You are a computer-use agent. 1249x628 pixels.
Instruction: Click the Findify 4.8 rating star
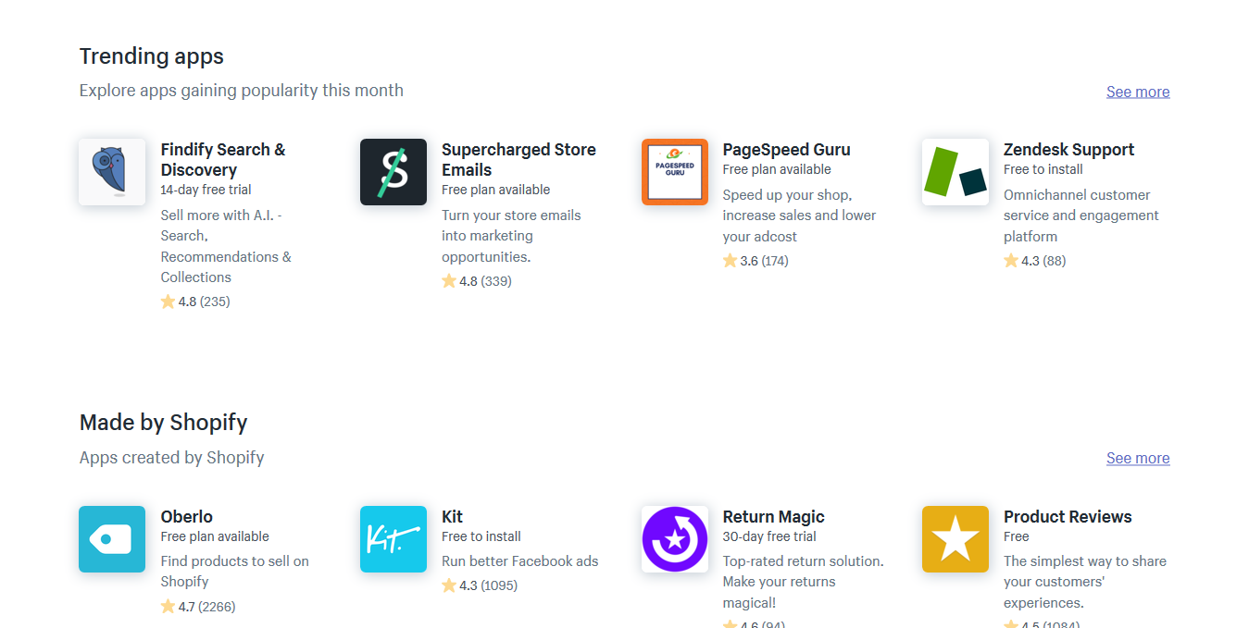tap(168, 302)
